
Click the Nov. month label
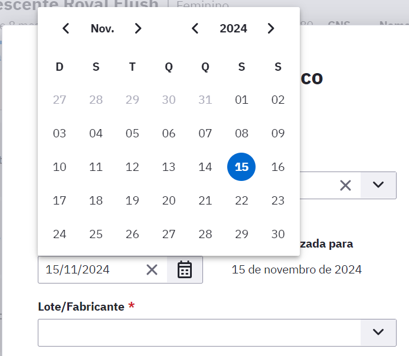[x=103, y=28]
